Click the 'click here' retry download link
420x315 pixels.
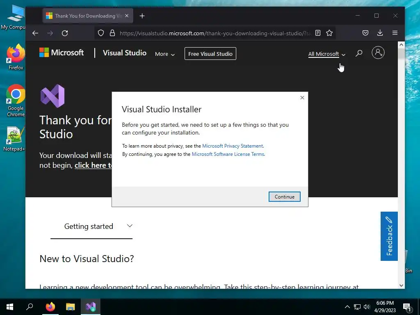(x=93, y=165)
